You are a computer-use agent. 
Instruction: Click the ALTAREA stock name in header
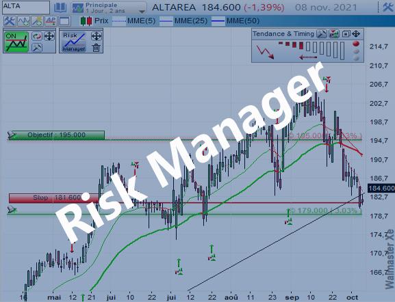click(x=174, y=8)
